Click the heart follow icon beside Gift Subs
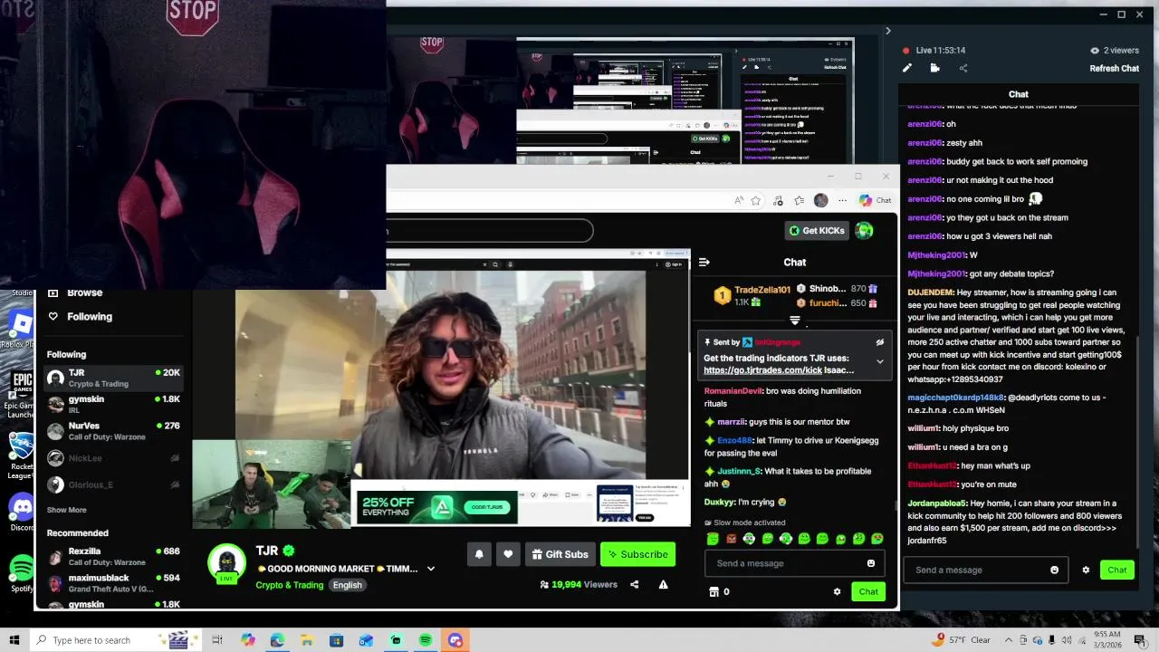Screen dimensions: 1159x652 (508, 554)
